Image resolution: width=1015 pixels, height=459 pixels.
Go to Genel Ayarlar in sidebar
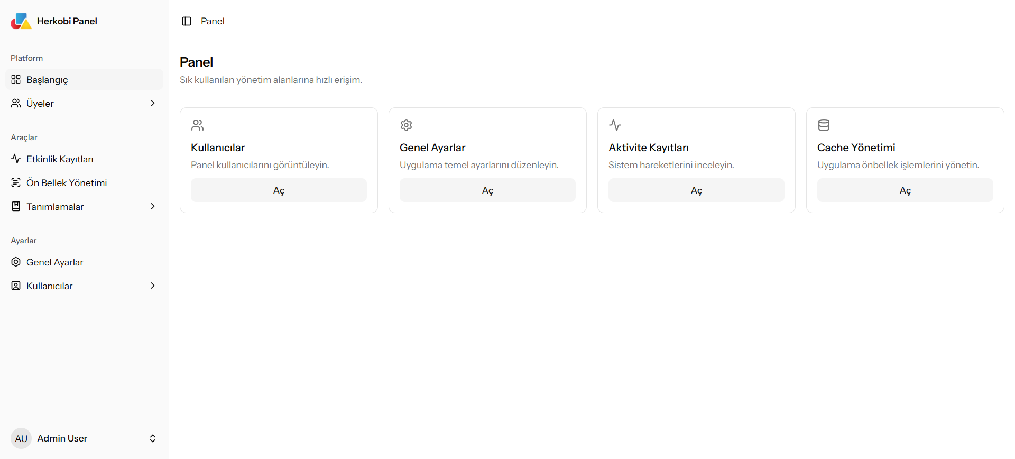coord(85,262)
